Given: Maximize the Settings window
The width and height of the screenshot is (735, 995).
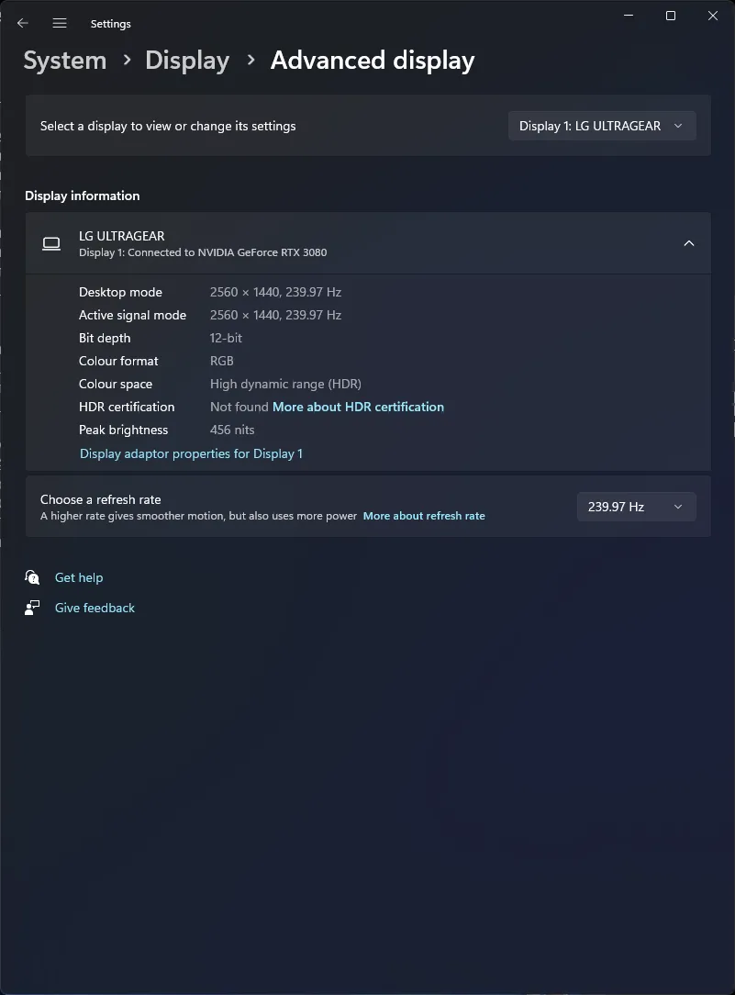Looking at the screenshot, I should click(x=671, y=16).
